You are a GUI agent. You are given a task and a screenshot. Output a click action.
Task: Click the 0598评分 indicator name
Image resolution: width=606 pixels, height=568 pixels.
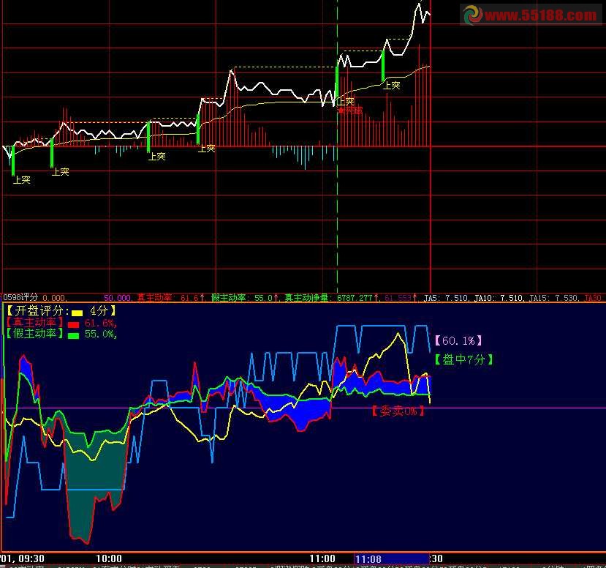pyautogui.click(x=20, y=297)
